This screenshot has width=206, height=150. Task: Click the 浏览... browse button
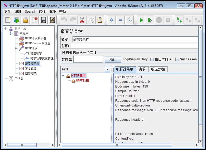point(113,60)
